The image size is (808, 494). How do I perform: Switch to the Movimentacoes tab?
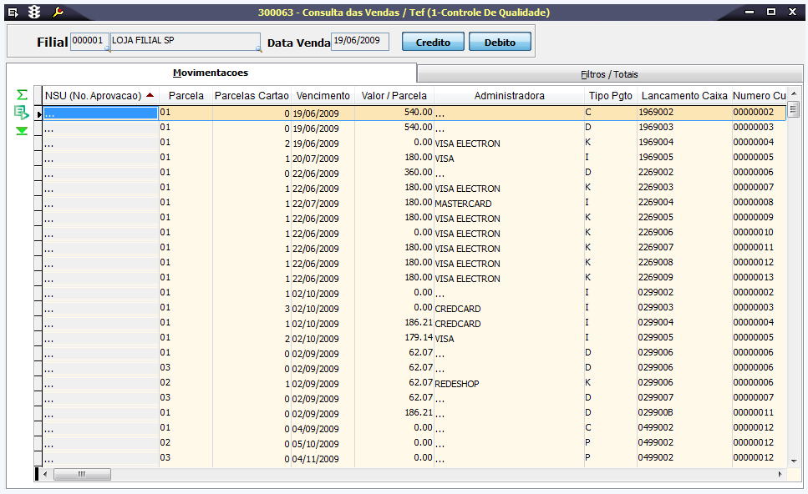click(211, 73)
